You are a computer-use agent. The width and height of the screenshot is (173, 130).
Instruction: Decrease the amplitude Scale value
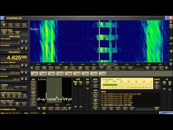coord(22,48)
